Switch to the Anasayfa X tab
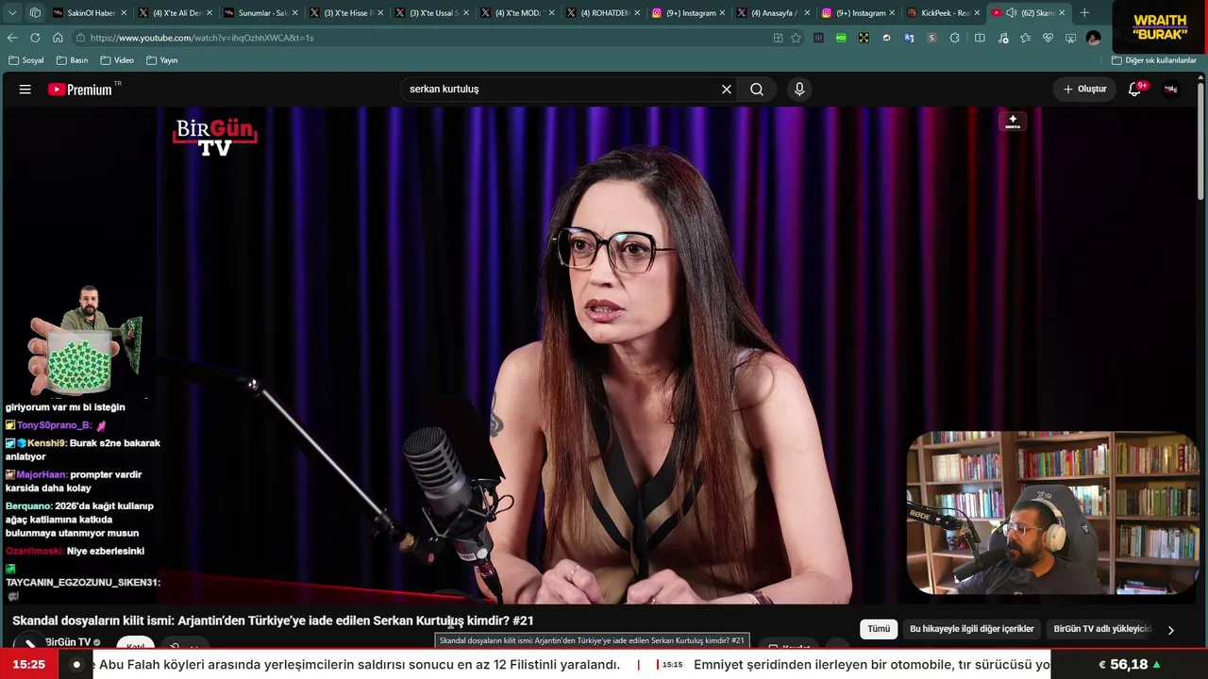This screenshot has height=679, width=1208. click(x=773, y=13)
